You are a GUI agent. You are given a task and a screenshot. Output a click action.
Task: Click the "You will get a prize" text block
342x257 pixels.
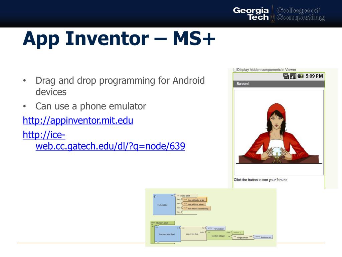tap(194, 200)
